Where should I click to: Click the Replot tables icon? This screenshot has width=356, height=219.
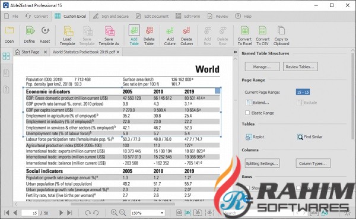(249, 137)
